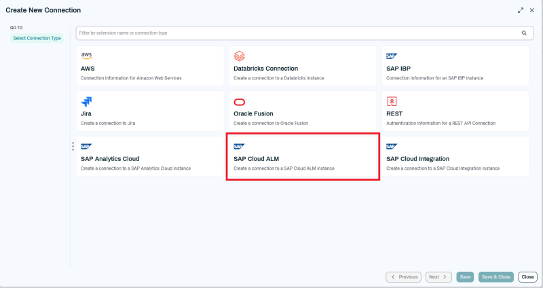Click the Jira logo icon
This screenshot has width=543, height=288.
point(86,101)
